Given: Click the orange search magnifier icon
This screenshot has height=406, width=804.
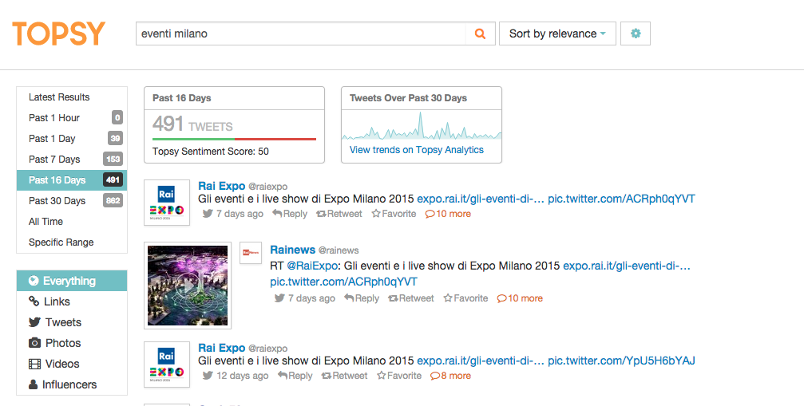Looking at the screenshot, I should (x=480, y=34).
